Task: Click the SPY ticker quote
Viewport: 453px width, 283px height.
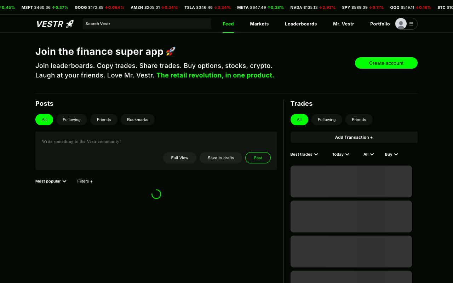Action: [x=363, y=7]
